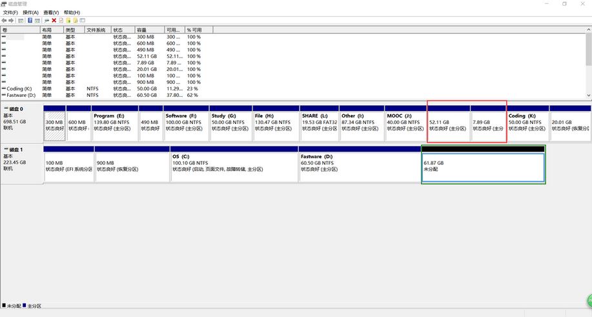Select the SHARE (L:) FAT32 partition block
592x317 pixels.
[x=319, y=125]
